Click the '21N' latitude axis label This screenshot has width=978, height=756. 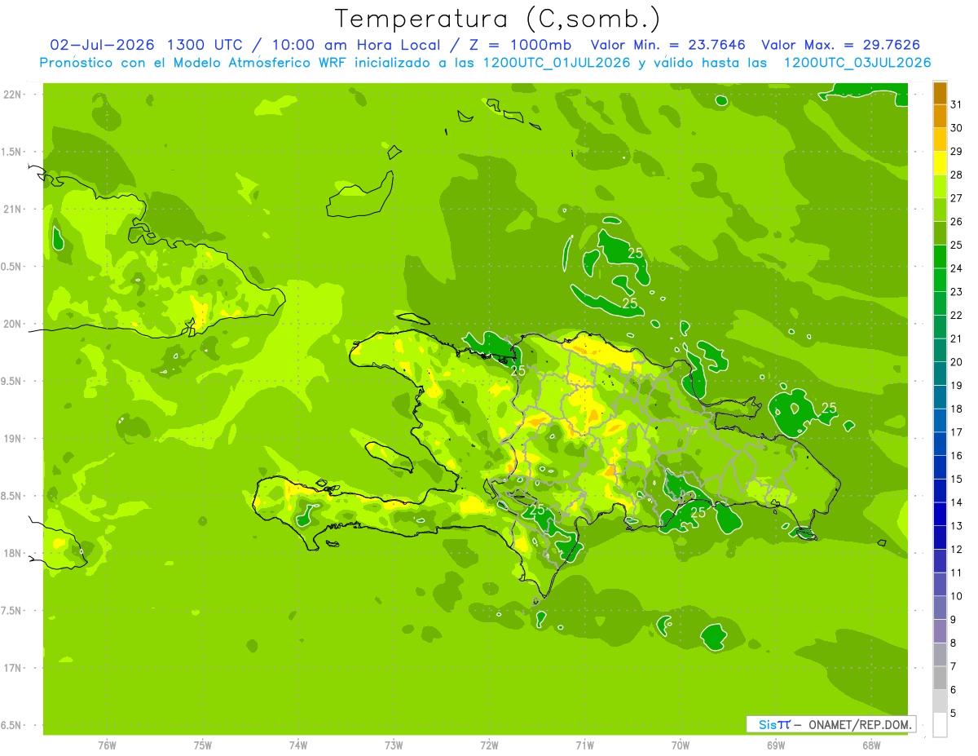(x=13, y=210)
